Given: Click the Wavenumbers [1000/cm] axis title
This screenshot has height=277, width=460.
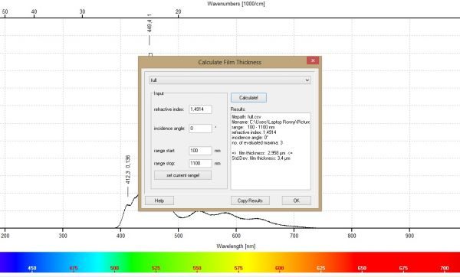Looking at the screenshot, I should 236,4.
